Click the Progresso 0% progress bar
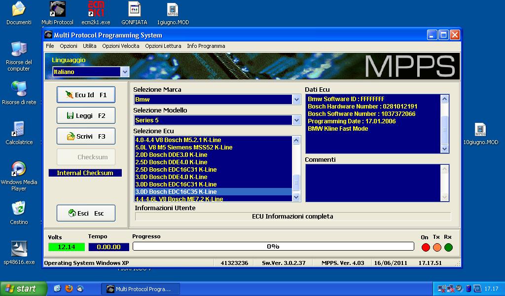 (273, 246)
